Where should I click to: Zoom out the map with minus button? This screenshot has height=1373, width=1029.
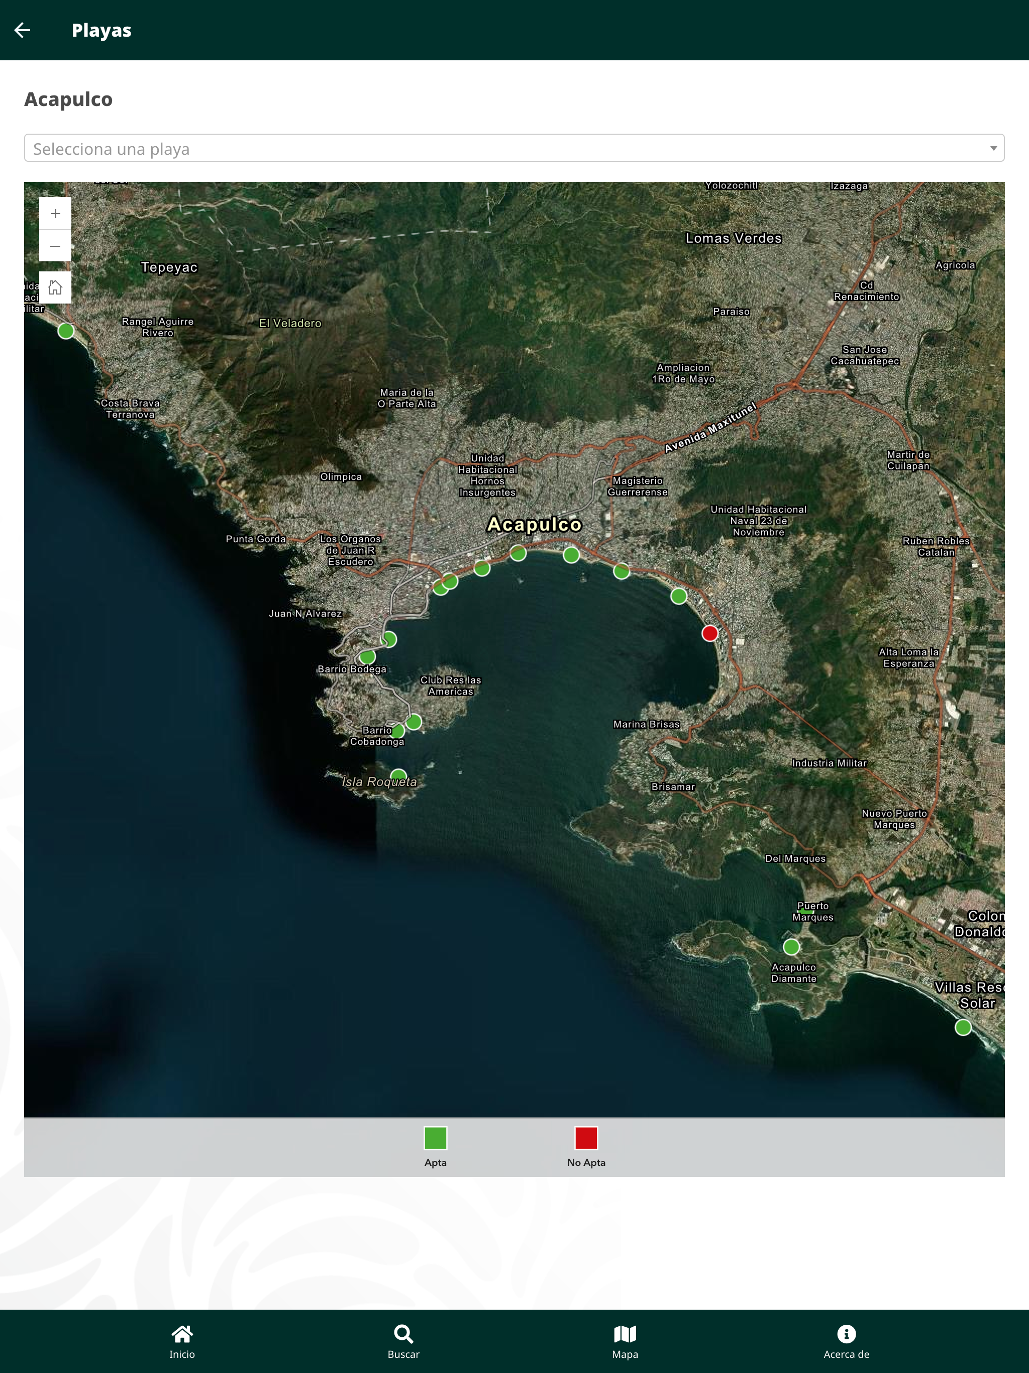[55, 246]
